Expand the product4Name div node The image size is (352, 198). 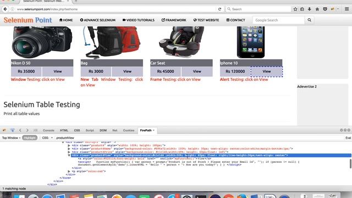[x=69, y=148]
